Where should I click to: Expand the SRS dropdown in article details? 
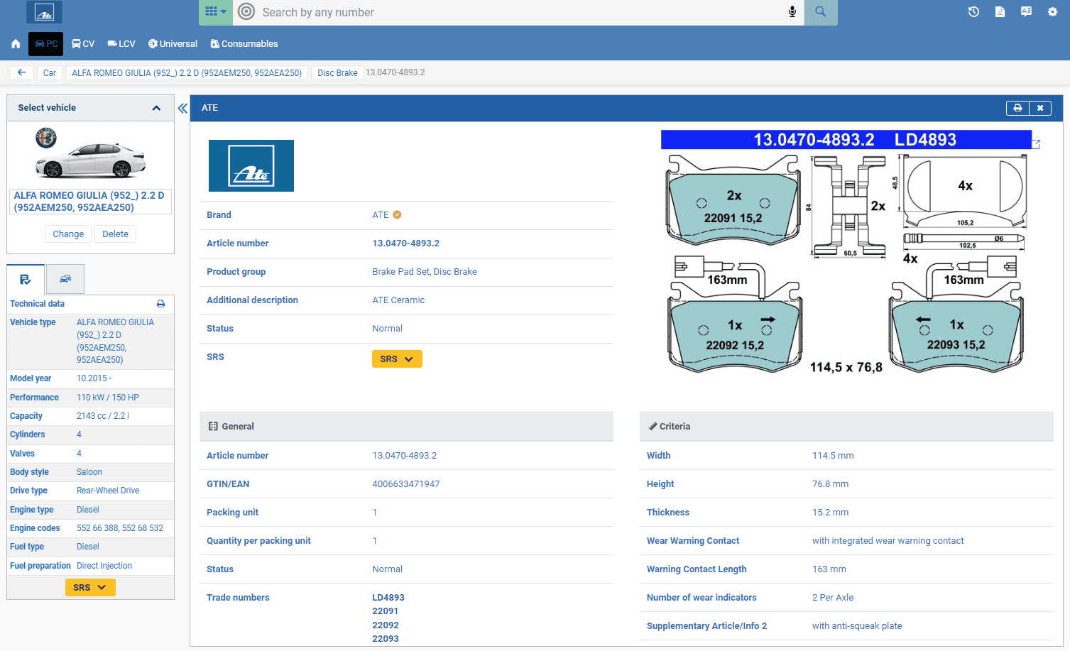pyautogui.click(x=397, y=359)
